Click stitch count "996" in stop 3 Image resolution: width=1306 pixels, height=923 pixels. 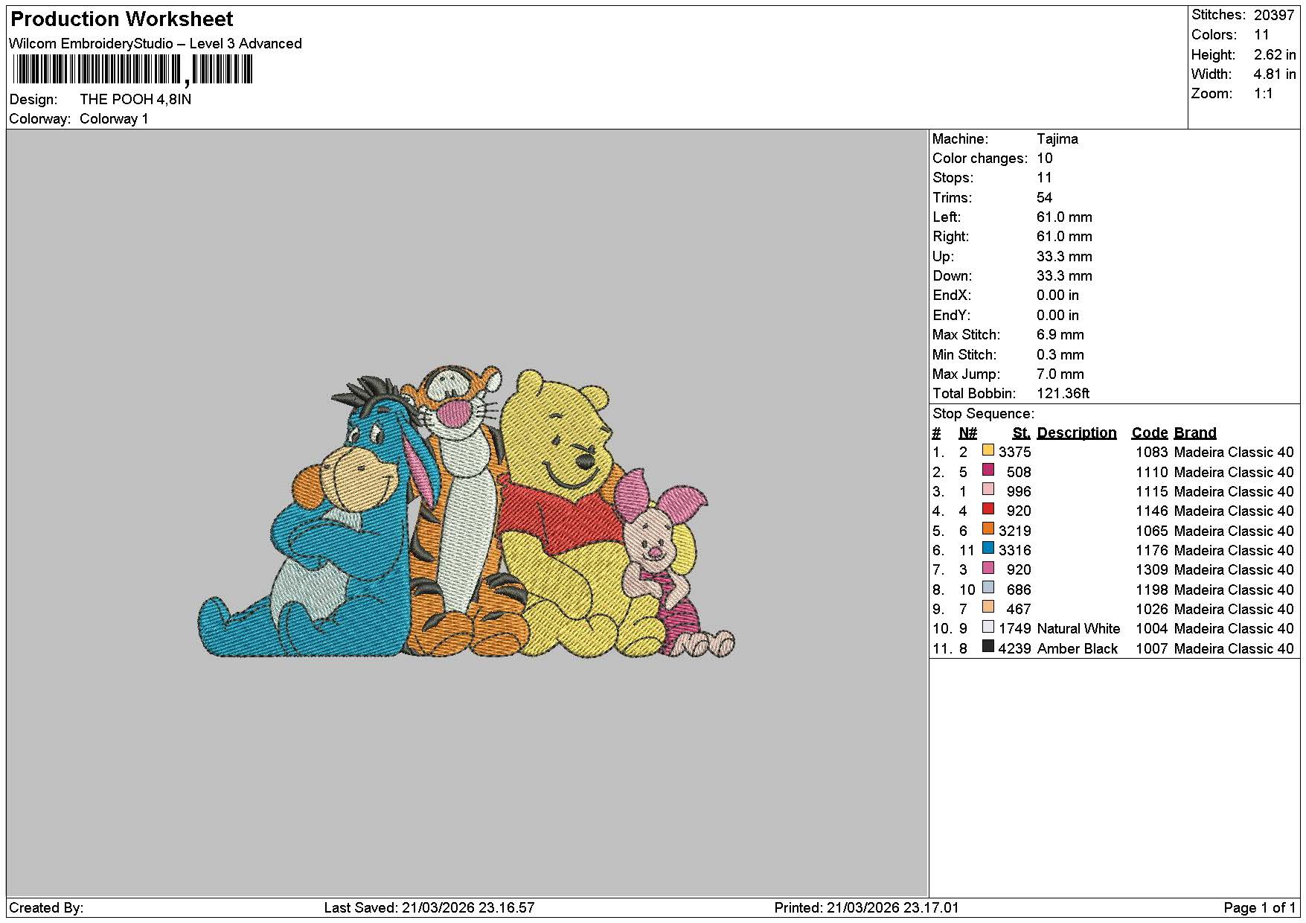click(x=1019, y=492)
